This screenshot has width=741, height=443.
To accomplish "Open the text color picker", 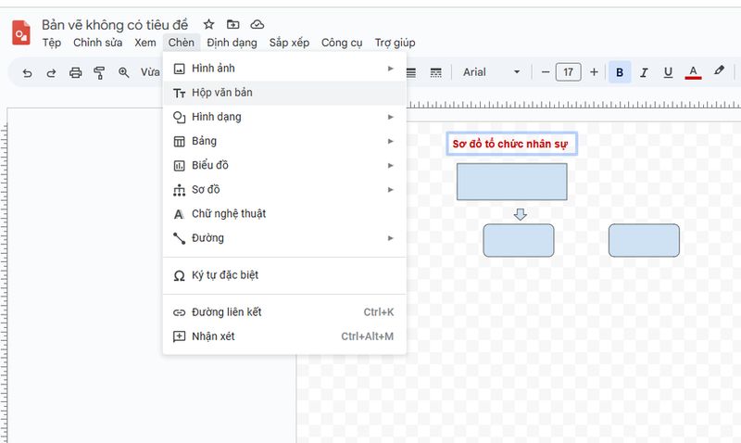I will click(693, 72).
